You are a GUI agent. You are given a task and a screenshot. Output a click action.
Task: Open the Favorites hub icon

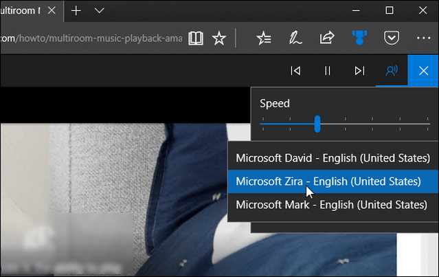(x=263, y=38)
